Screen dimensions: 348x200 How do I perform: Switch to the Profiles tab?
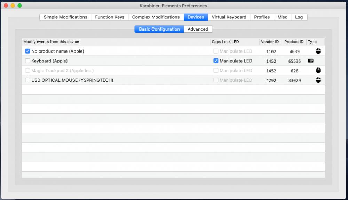(262, 17)
